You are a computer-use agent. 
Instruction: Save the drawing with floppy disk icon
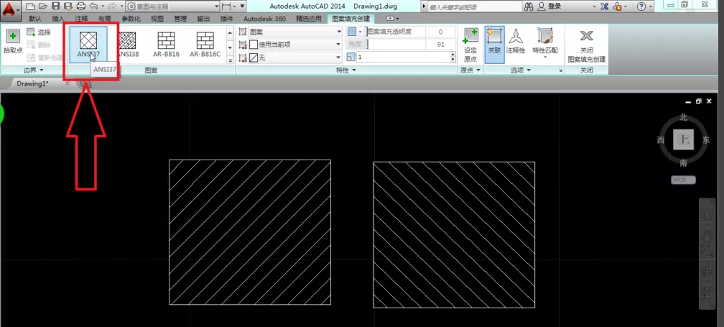[56, 6]
